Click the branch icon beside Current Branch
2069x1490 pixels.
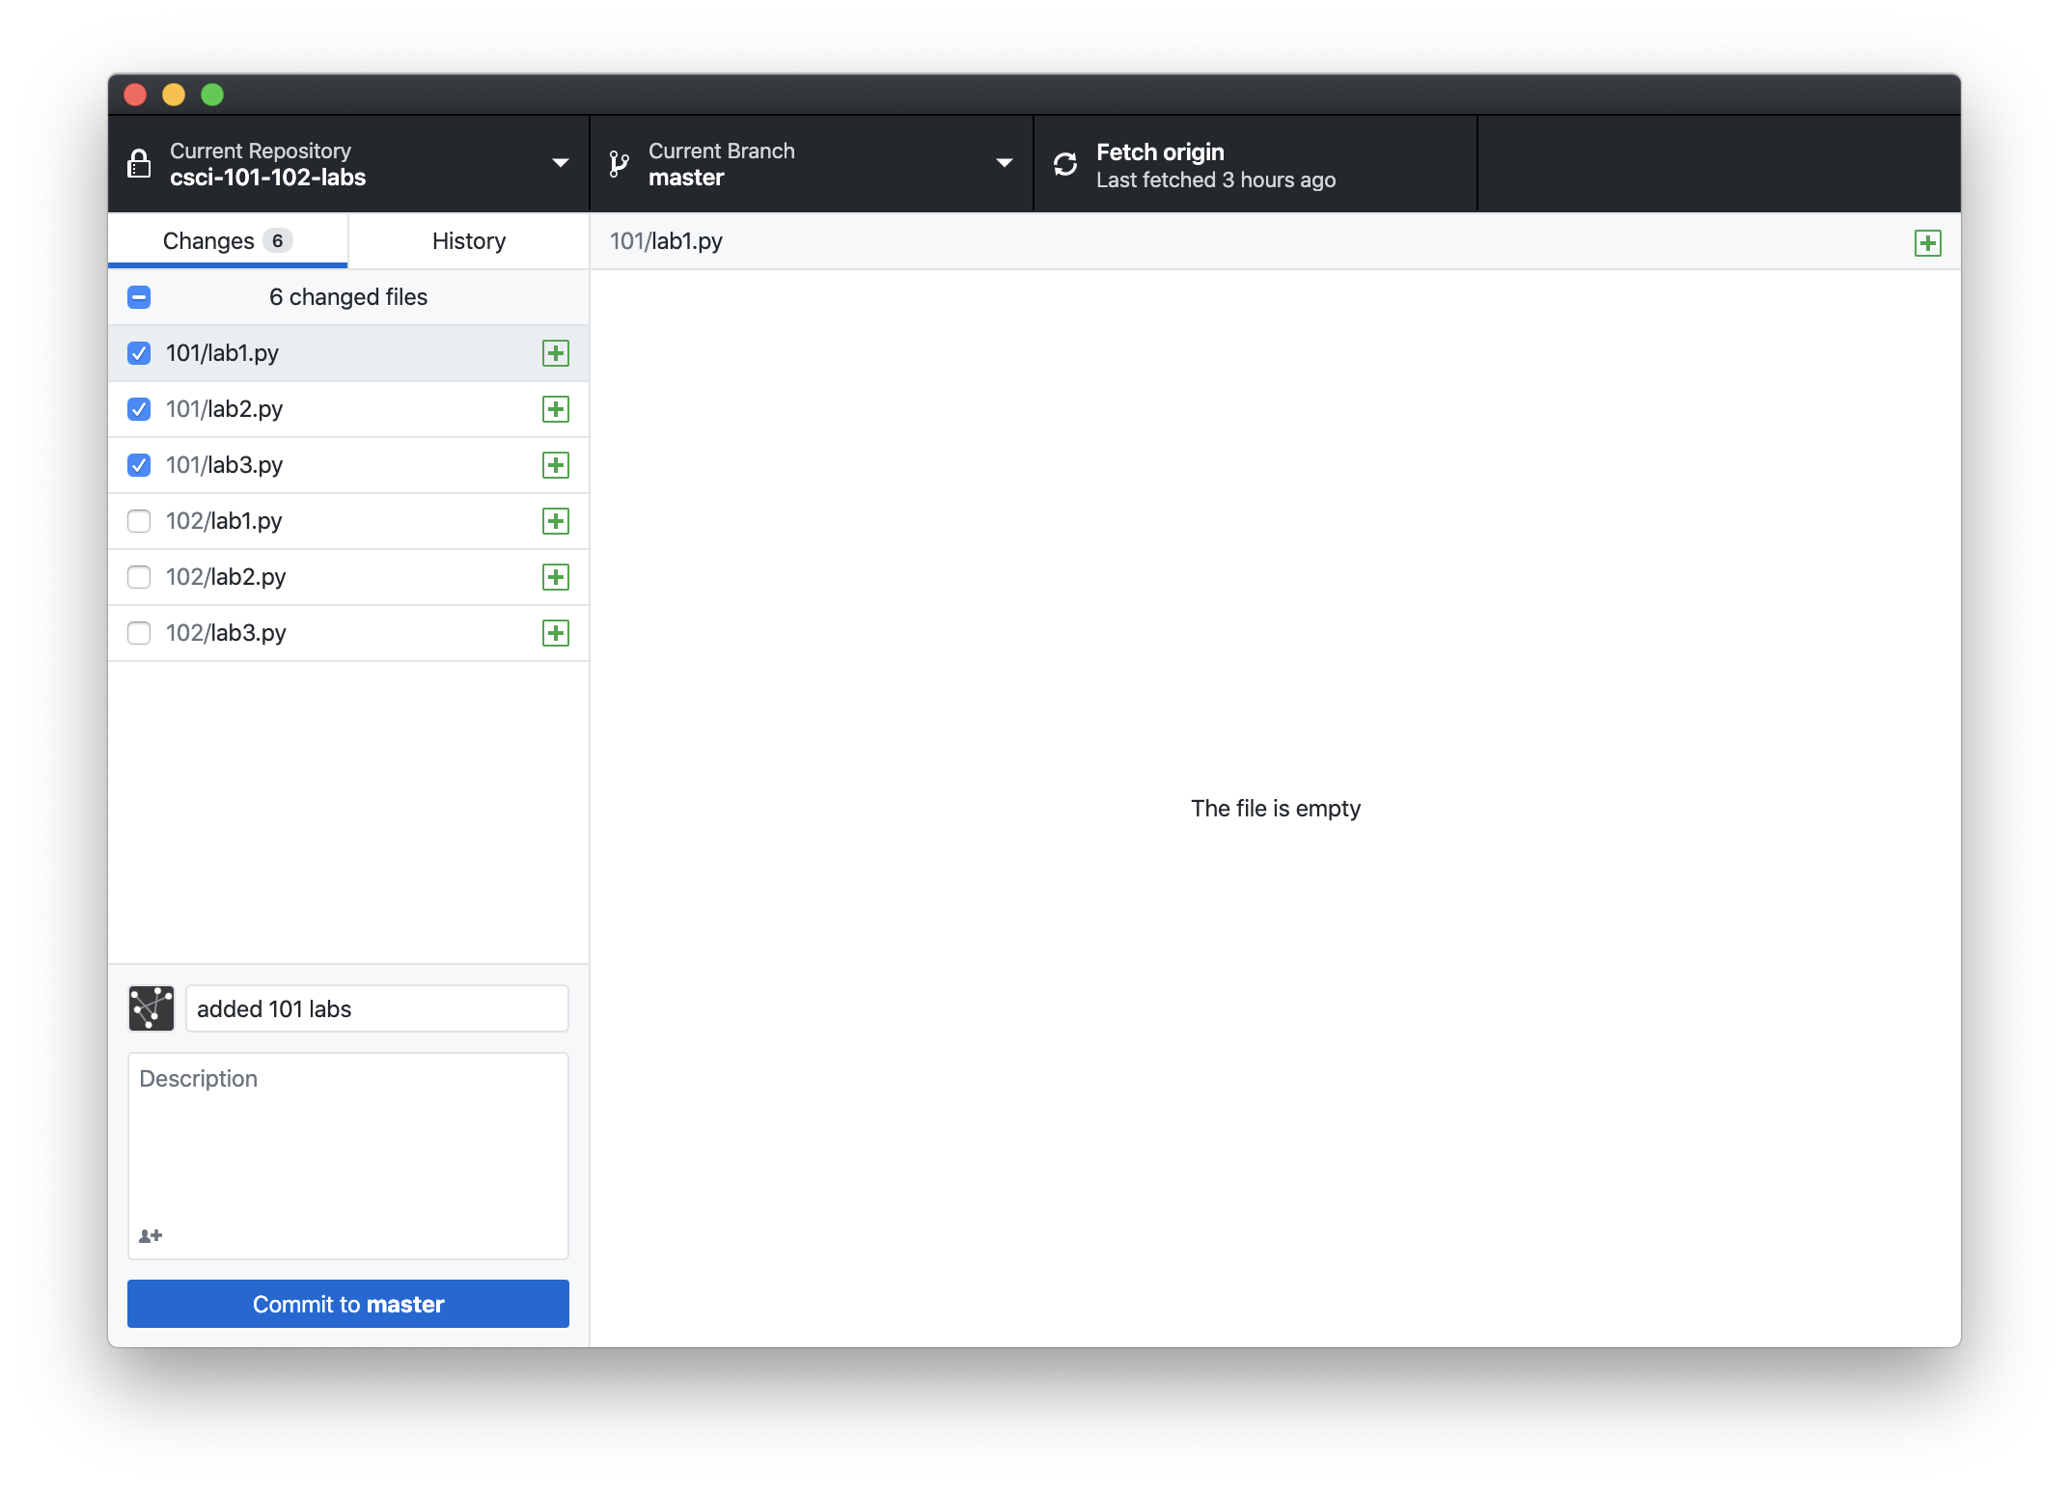click(x=619, y=164)
